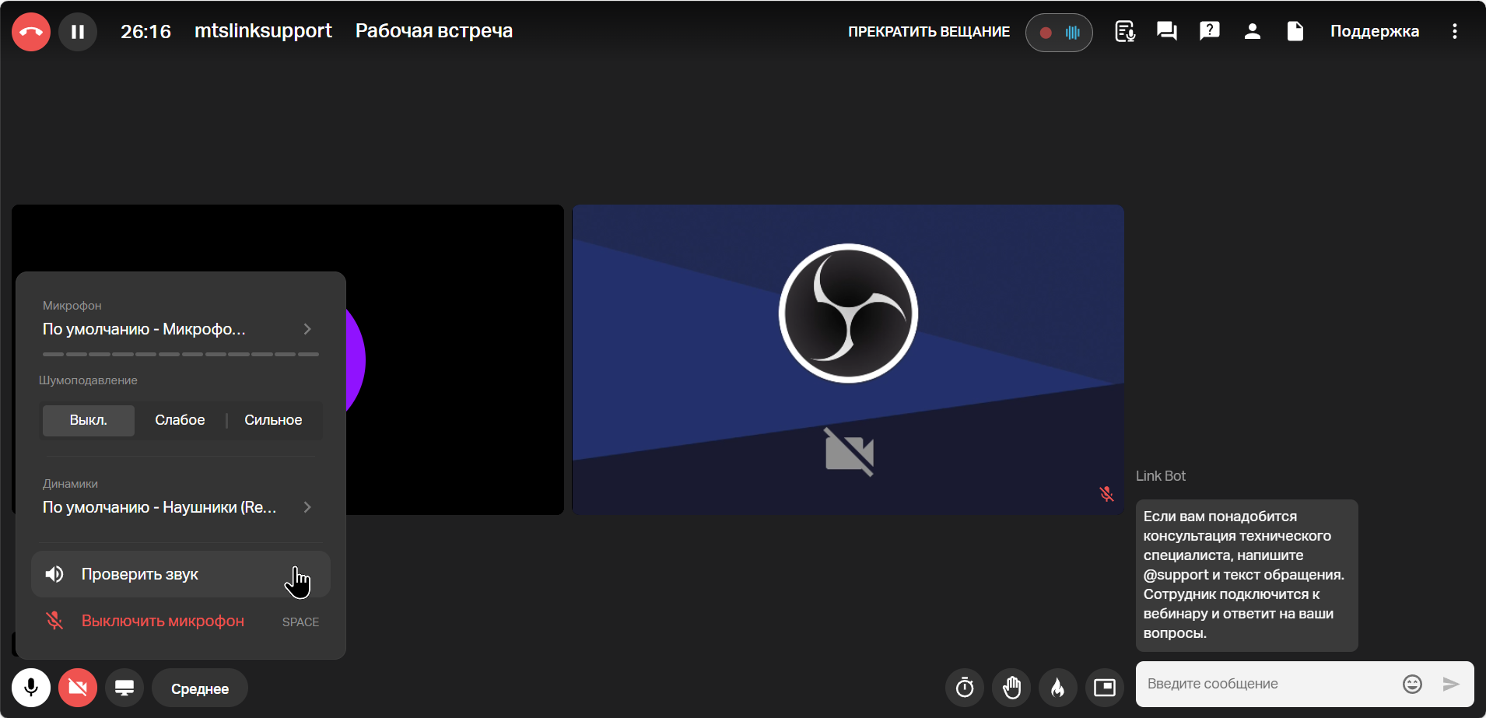Set noise suppression to Слабое
The height and width of the screenshot is (718, 1486).
180,420
